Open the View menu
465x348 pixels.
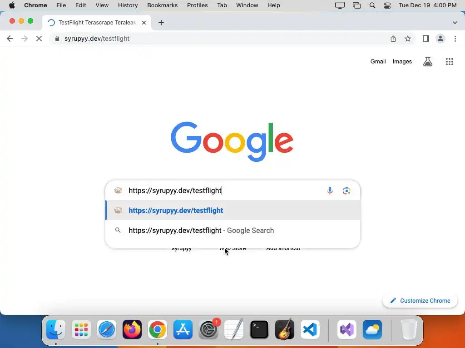tap(102, 5)
